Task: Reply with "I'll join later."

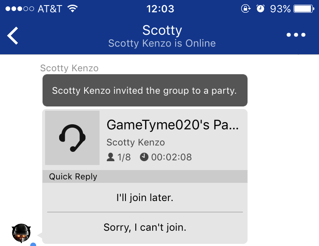Action: [145, 198]
